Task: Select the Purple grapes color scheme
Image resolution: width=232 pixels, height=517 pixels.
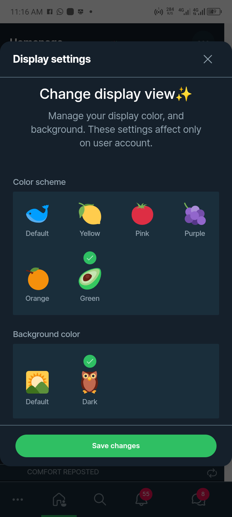Action: [x=195, y=214]
